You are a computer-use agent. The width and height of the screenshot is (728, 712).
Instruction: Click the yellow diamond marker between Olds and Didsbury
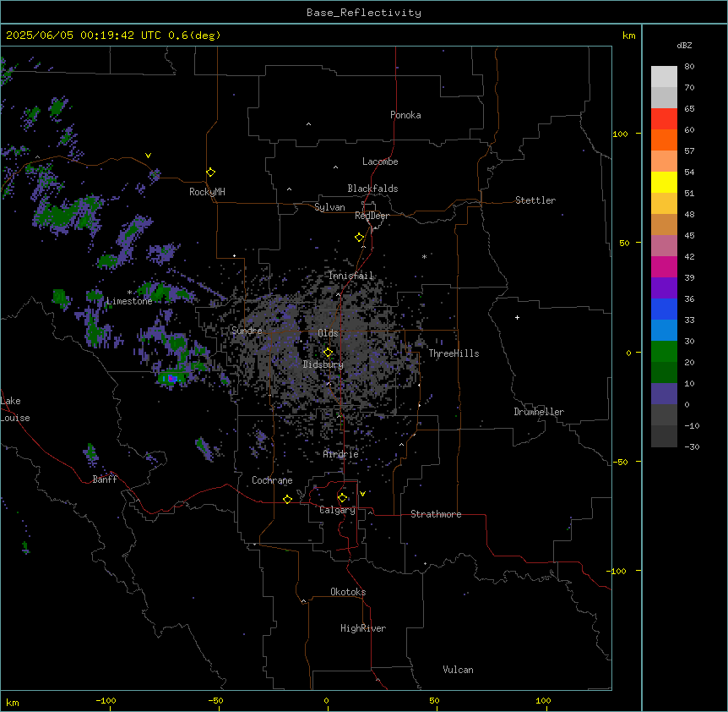pyautogui.click(x=328, y=353)
